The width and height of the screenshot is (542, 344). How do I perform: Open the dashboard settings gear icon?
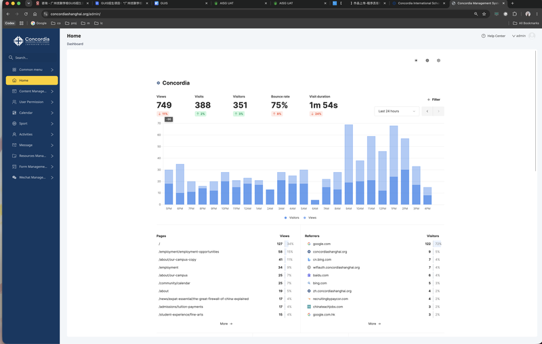tap(438, 60)
